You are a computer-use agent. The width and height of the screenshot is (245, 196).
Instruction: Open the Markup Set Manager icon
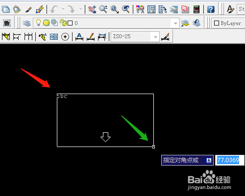point(185,9)
